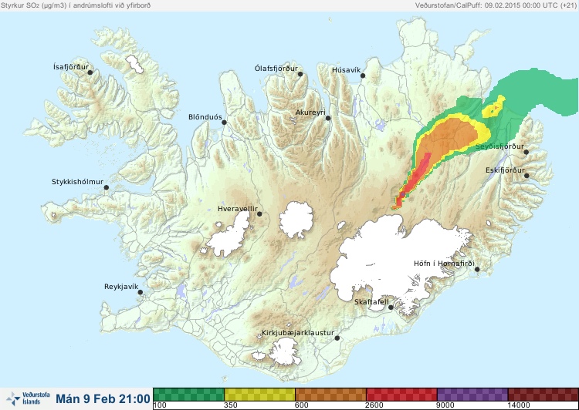The height and width of the screenshot is (410, 579).
Task: Click the 'Skaftafell' map label
Action: click(371, 302)
